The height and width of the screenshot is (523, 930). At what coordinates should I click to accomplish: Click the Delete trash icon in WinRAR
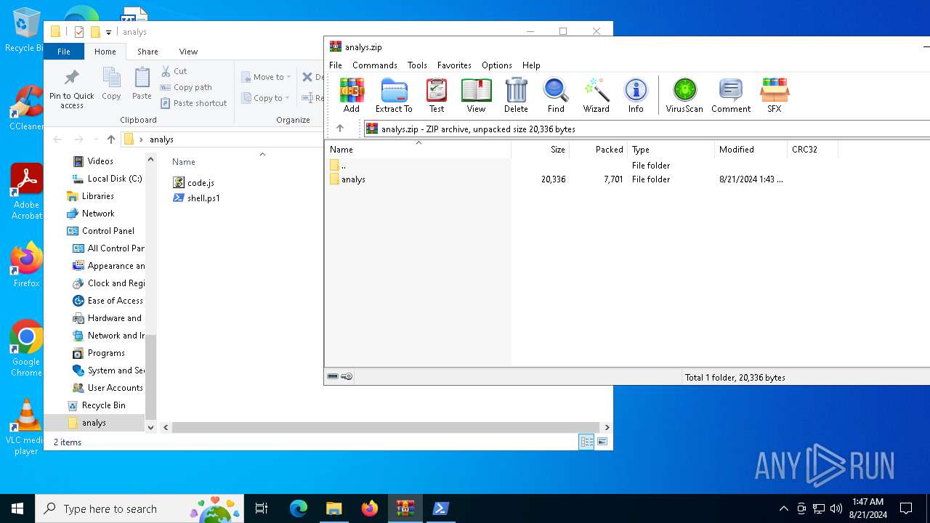coord(516,96)
